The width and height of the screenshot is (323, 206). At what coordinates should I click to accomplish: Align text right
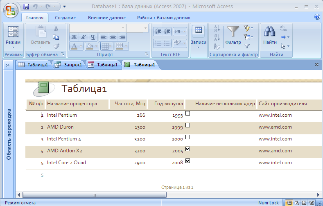122,37
